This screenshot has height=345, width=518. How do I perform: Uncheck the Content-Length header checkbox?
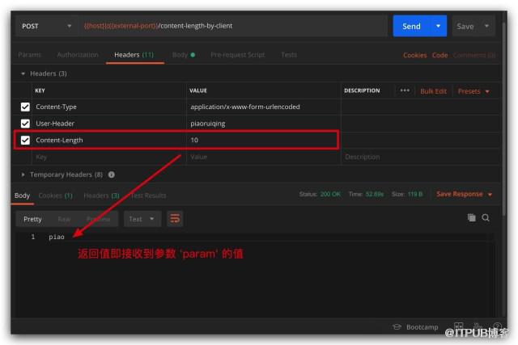(x=25, y=140)
